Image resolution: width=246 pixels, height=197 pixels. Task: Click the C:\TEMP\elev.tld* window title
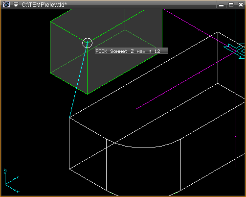[44, 5]
